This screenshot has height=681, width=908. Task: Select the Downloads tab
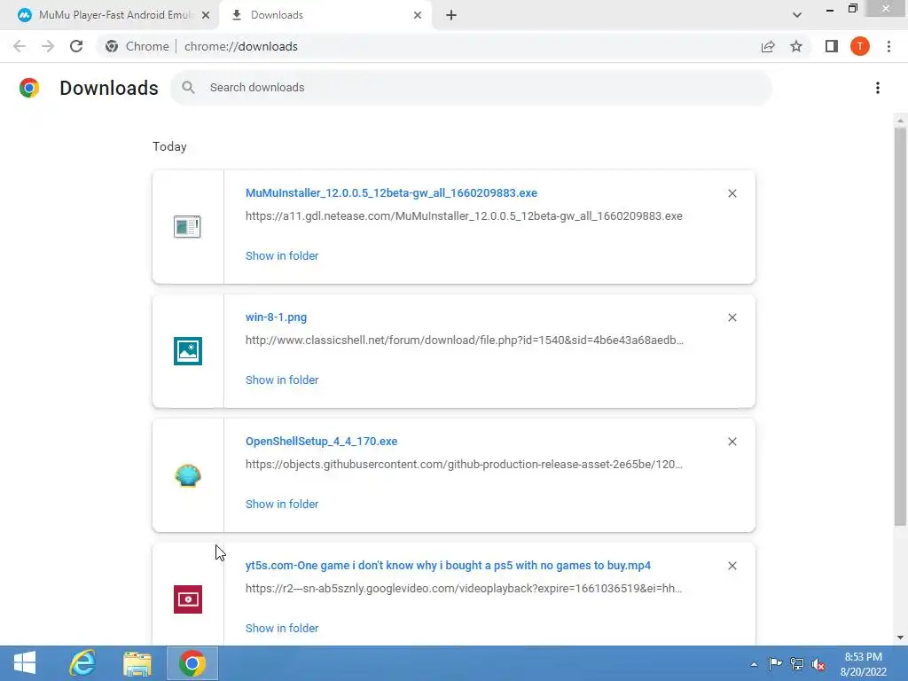click(x=325, y=15)
